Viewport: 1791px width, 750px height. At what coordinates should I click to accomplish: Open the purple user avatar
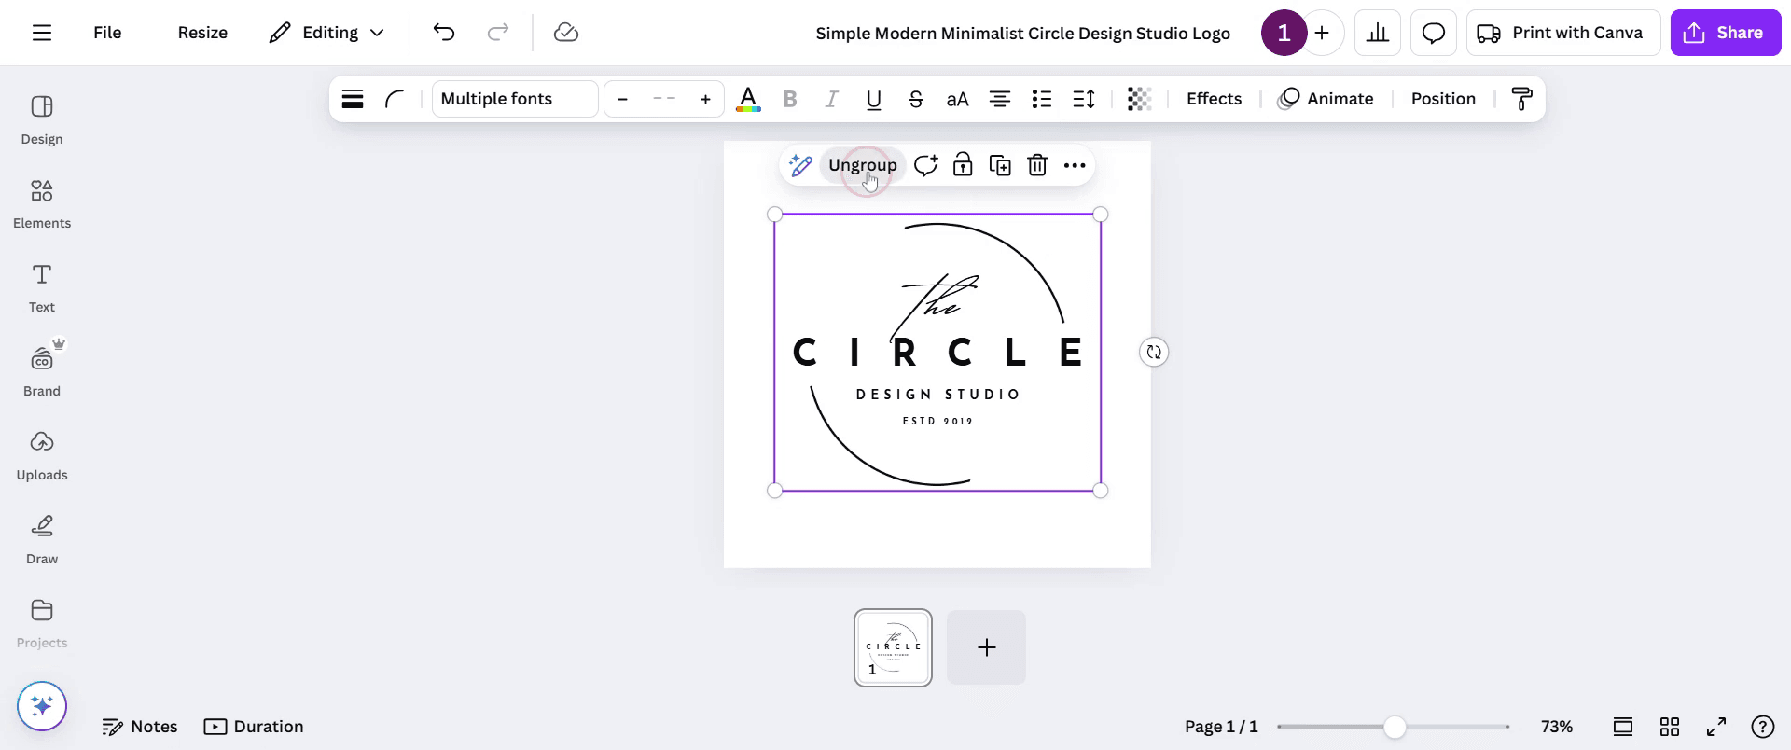1284,33
